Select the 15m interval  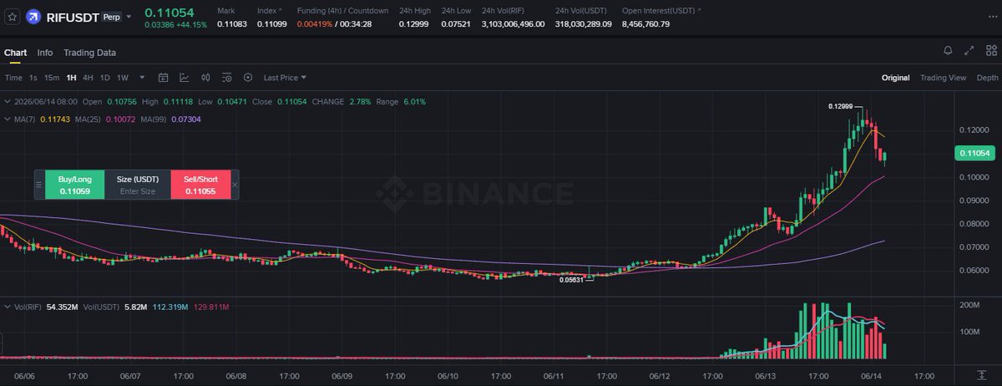tap(52, 78)
